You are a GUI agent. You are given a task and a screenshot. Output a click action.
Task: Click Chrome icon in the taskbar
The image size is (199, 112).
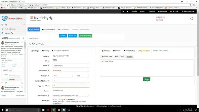[x=53, y=110]
